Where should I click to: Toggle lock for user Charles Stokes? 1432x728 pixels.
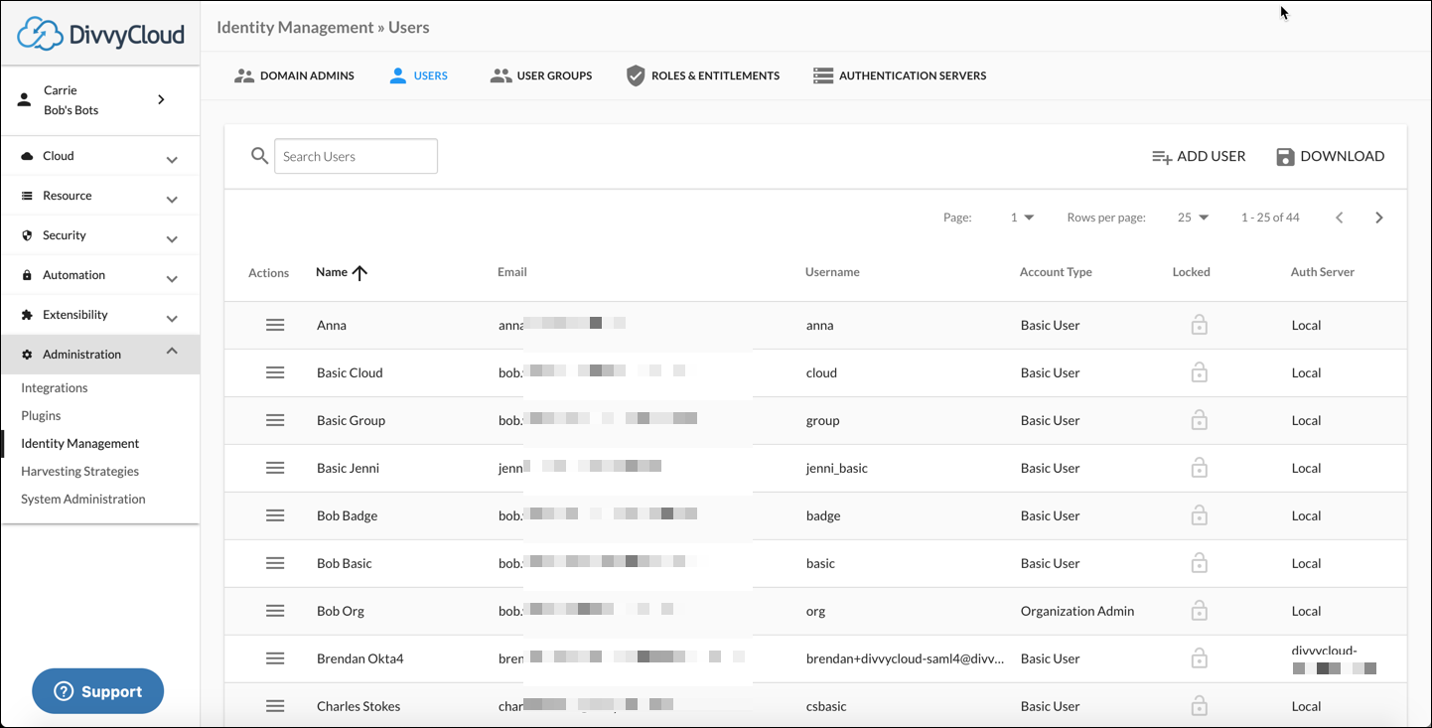[x=1200, y=706]
